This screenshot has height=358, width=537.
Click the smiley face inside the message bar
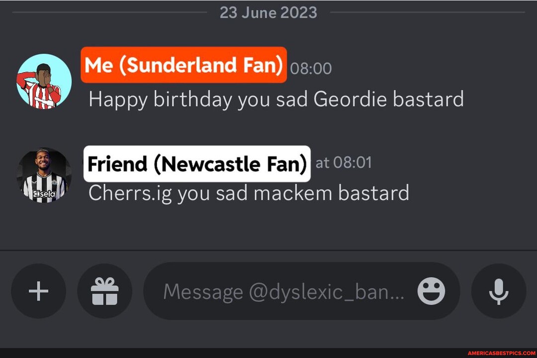[432, 292]
